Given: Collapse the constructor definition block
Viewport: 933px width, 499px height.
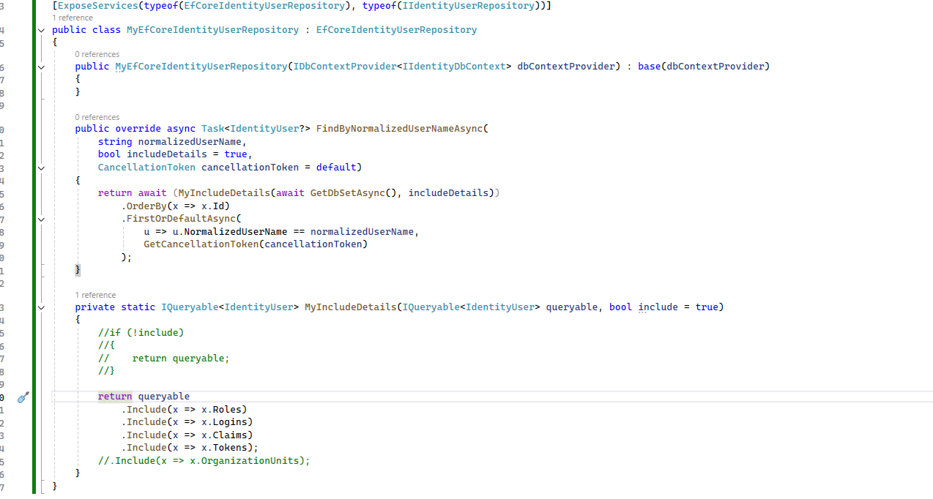Looking at the screenshot, I should pyautogui.click(x=41, y=67).
